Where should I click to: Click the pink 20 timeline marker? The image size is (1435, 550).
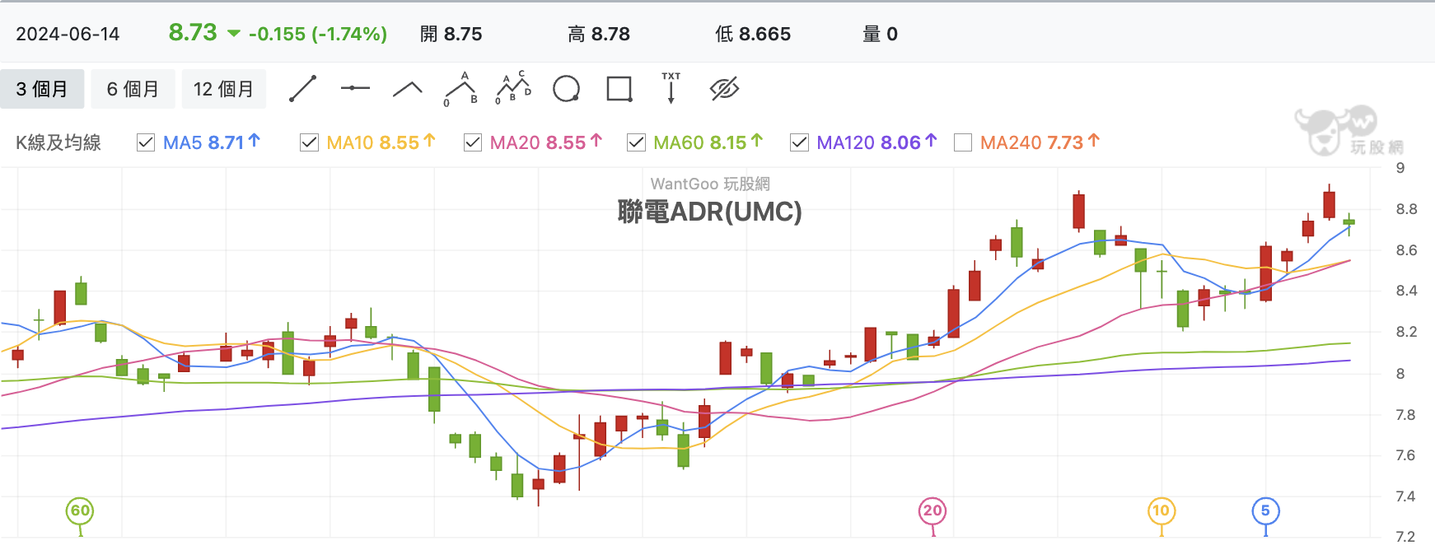(x=933, y=510)
